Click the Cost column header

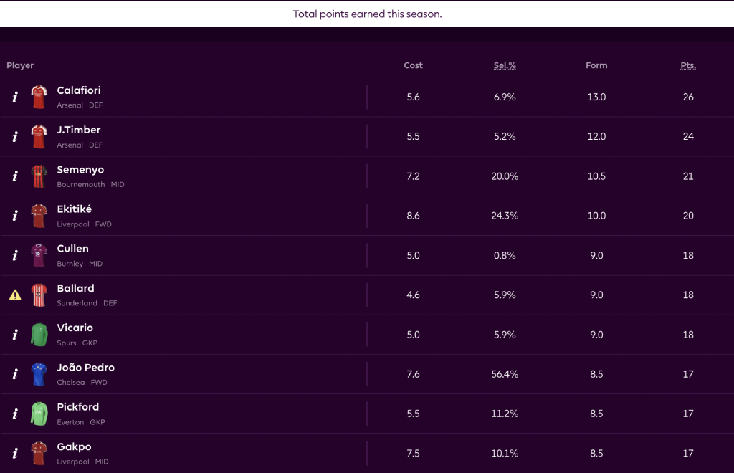(x=413, y=65)
